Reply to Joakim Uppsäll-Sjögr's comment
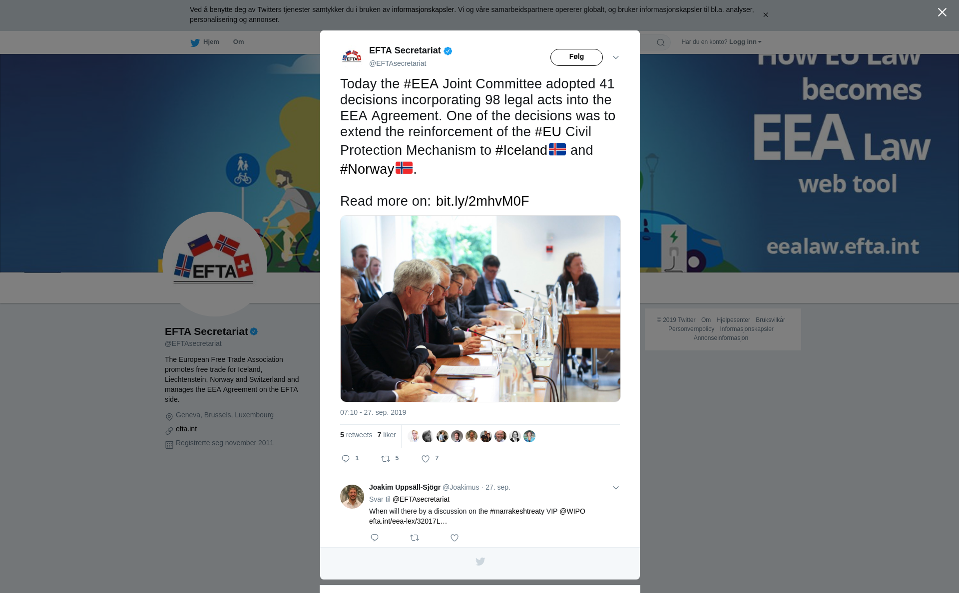This screenshot has width=959, height=593. tap(375, 538)
